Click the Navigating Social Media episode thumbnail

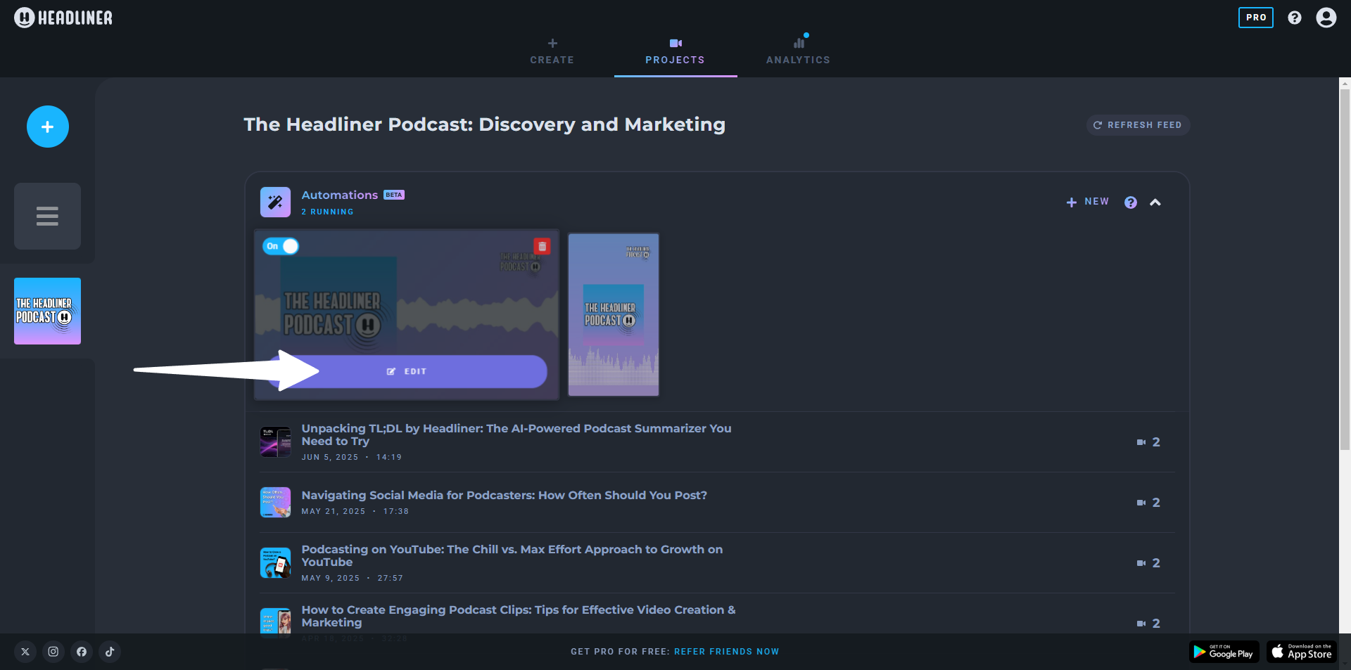(275, 503)
